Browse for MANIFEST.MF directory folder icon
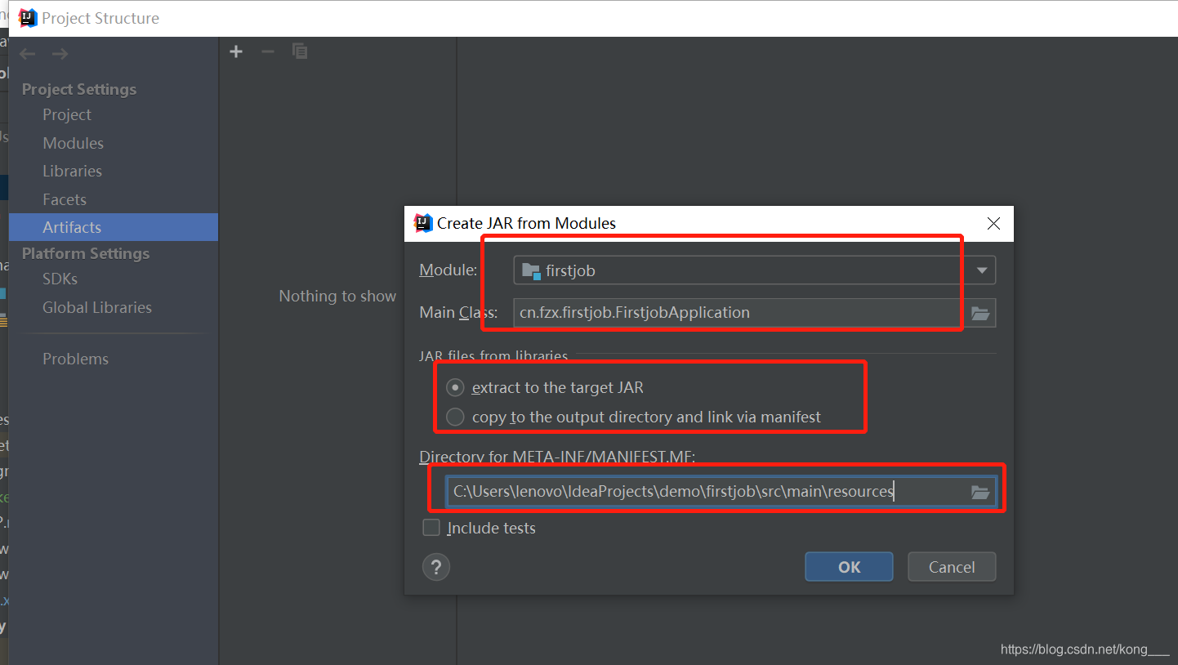This screenshot has width=1178, height=665. click(x=980, y=492)
